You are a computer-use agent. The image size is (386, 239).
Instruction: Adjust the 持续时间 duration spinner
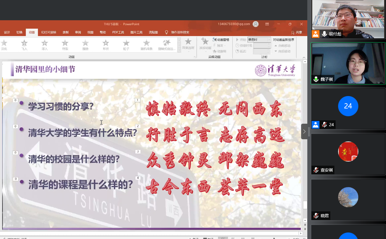point(269,45)
